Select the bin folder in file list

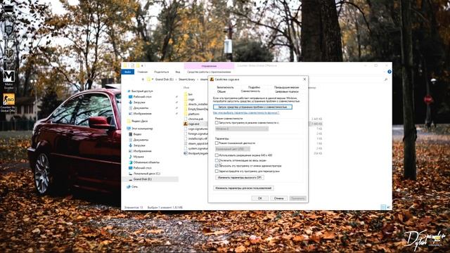point(188,94)
